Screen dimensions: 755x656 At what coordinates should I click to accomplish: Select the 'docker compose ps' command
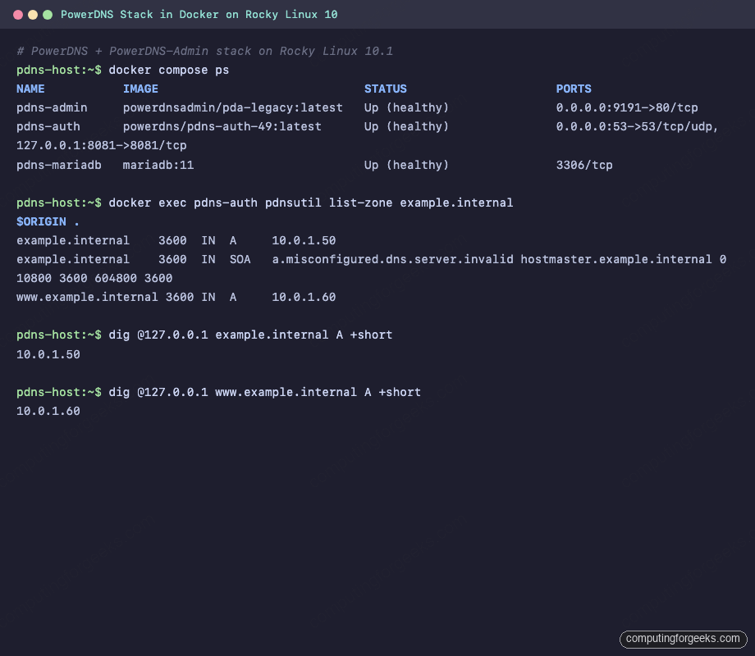click(168, 71)
